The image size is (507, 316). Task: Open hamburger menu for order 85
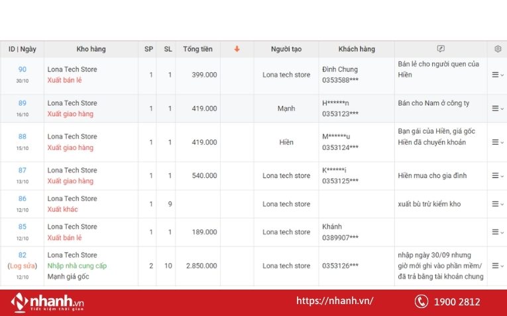coord(497,232)
